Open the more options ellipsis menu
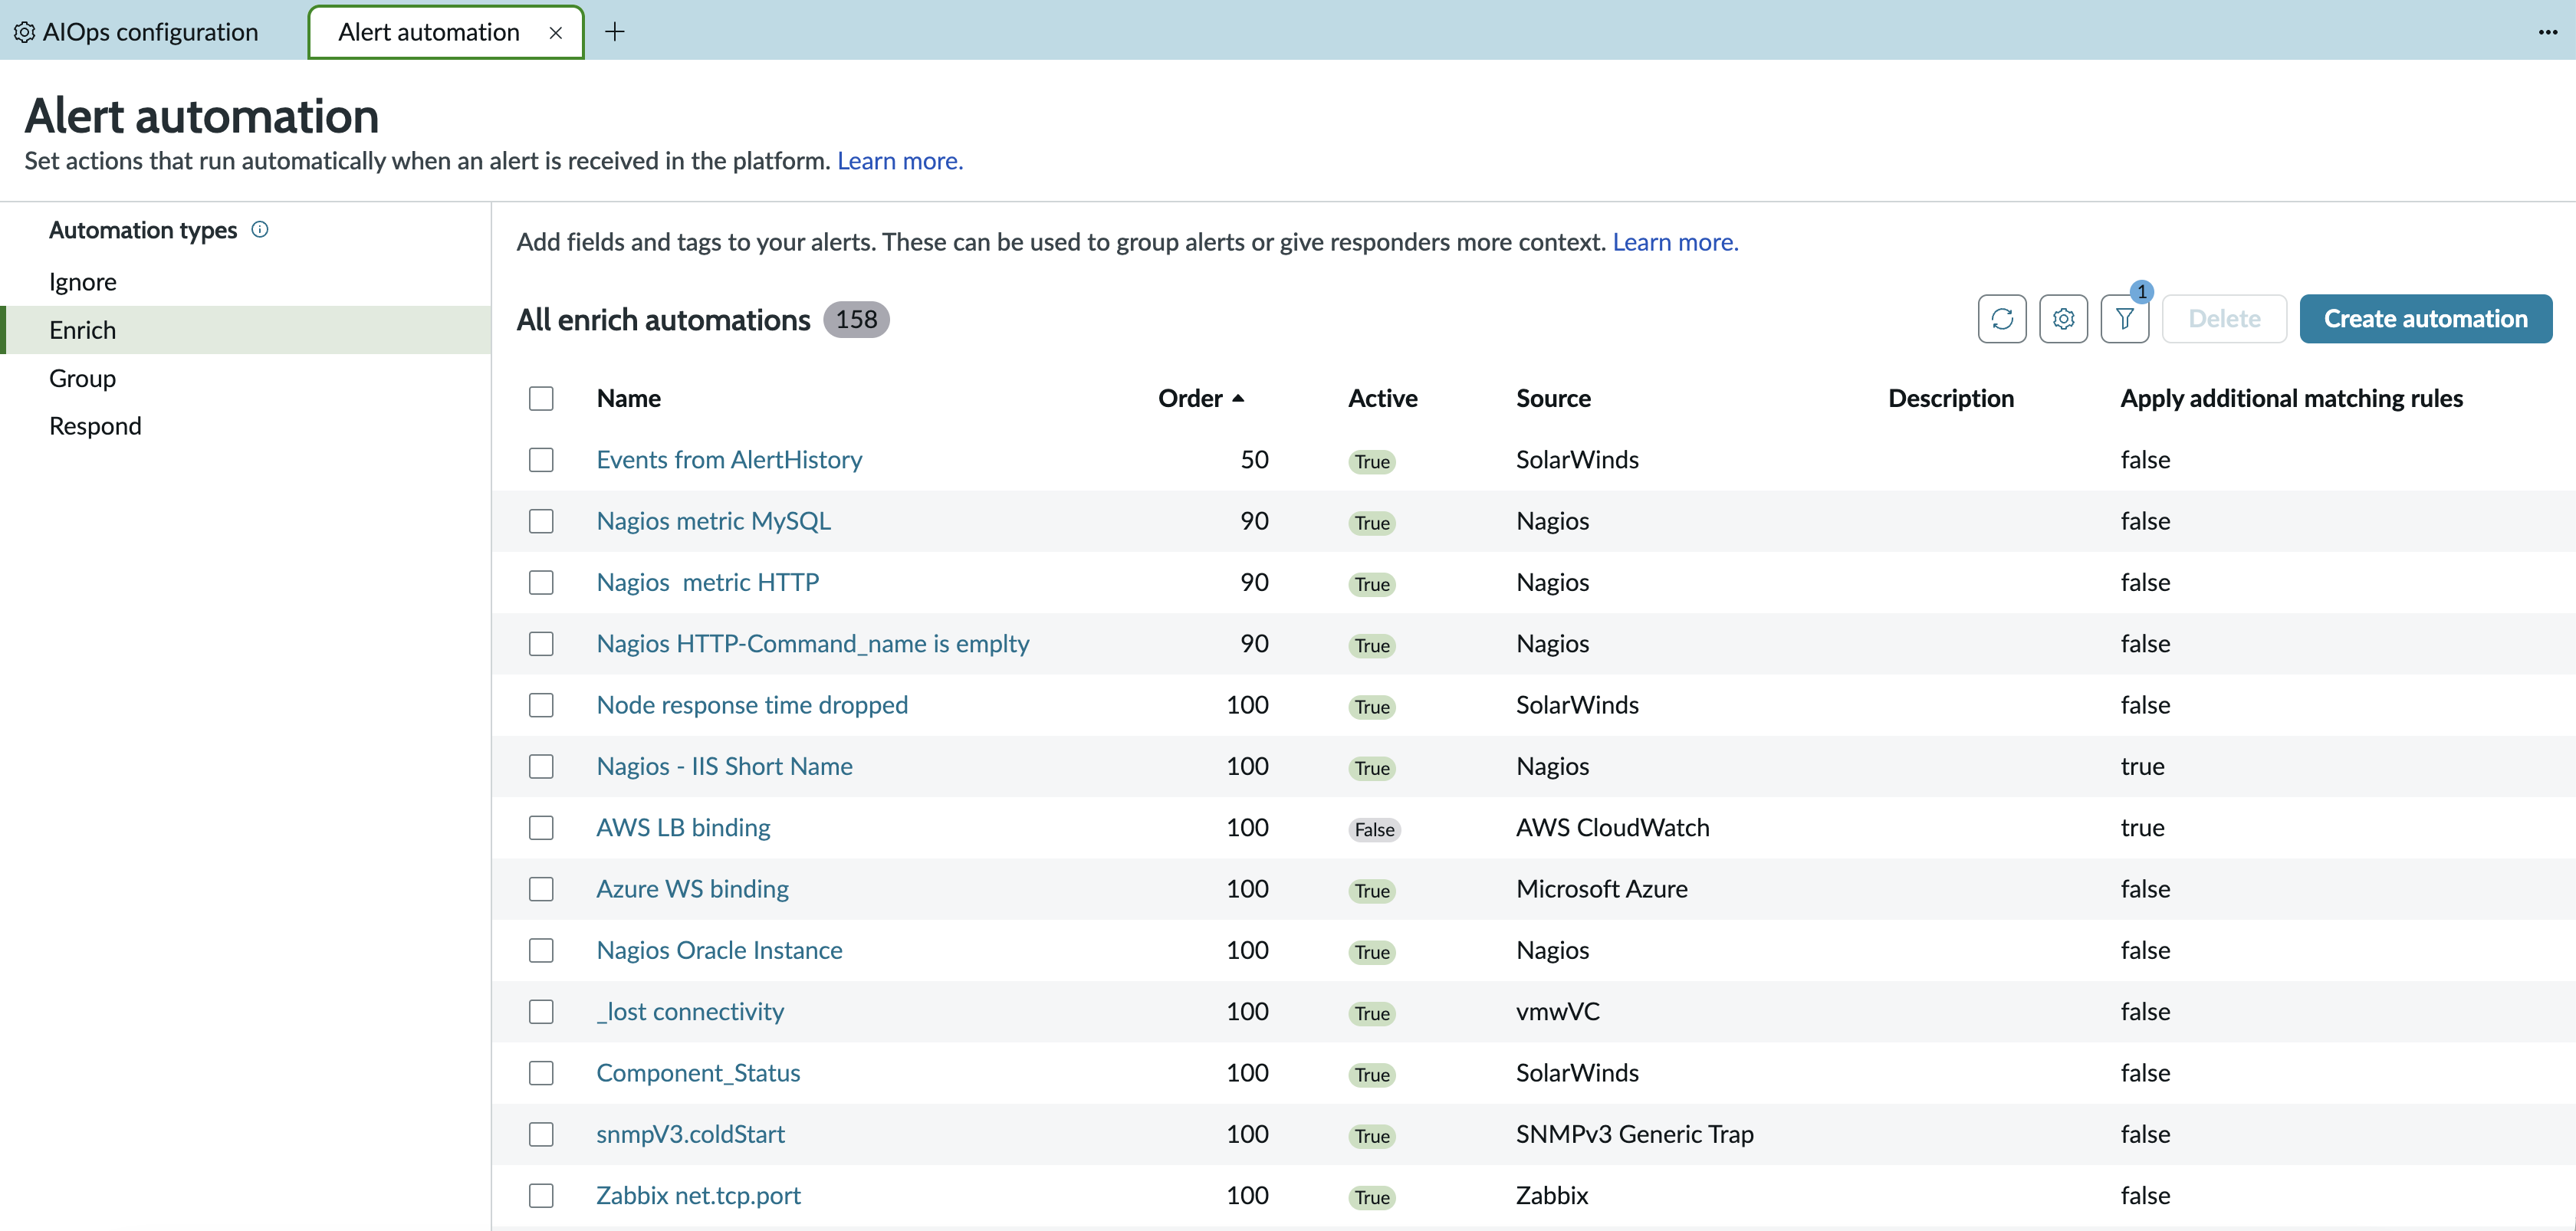2576x1231 pixels. tap(2547, 32)
